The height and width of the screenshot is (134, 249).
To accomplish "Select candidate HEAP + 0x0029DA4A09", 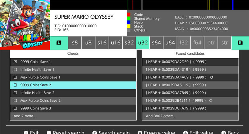I will click(x=190, y=77).
